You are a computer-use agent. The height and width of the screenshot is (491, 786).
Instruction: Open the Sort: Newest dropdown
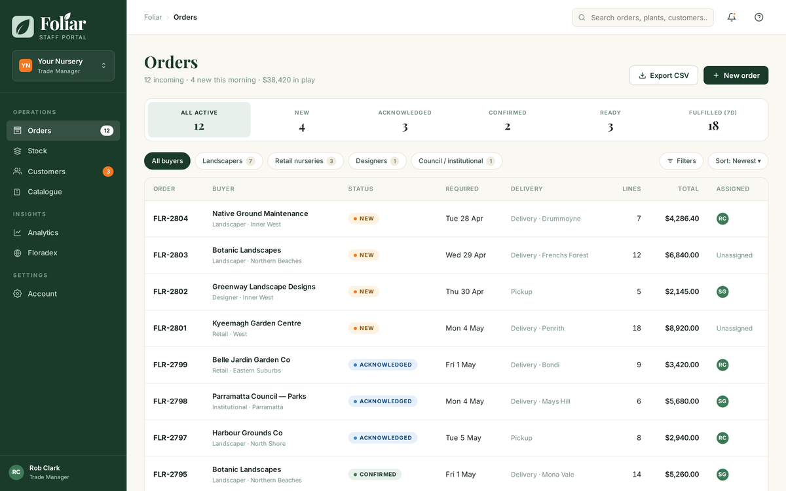[x=738, y=160]
